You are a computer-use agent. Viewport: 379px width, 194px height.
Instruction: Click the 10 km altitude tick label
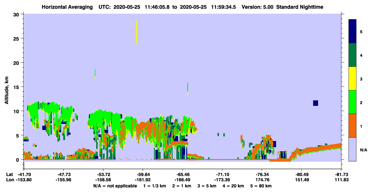click(x=17, y=111)
